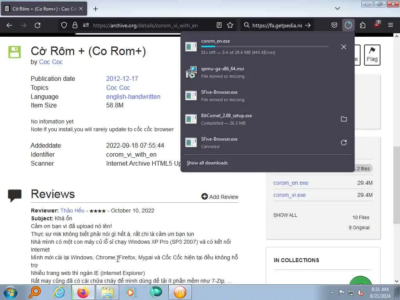Reload the current page

37,25
